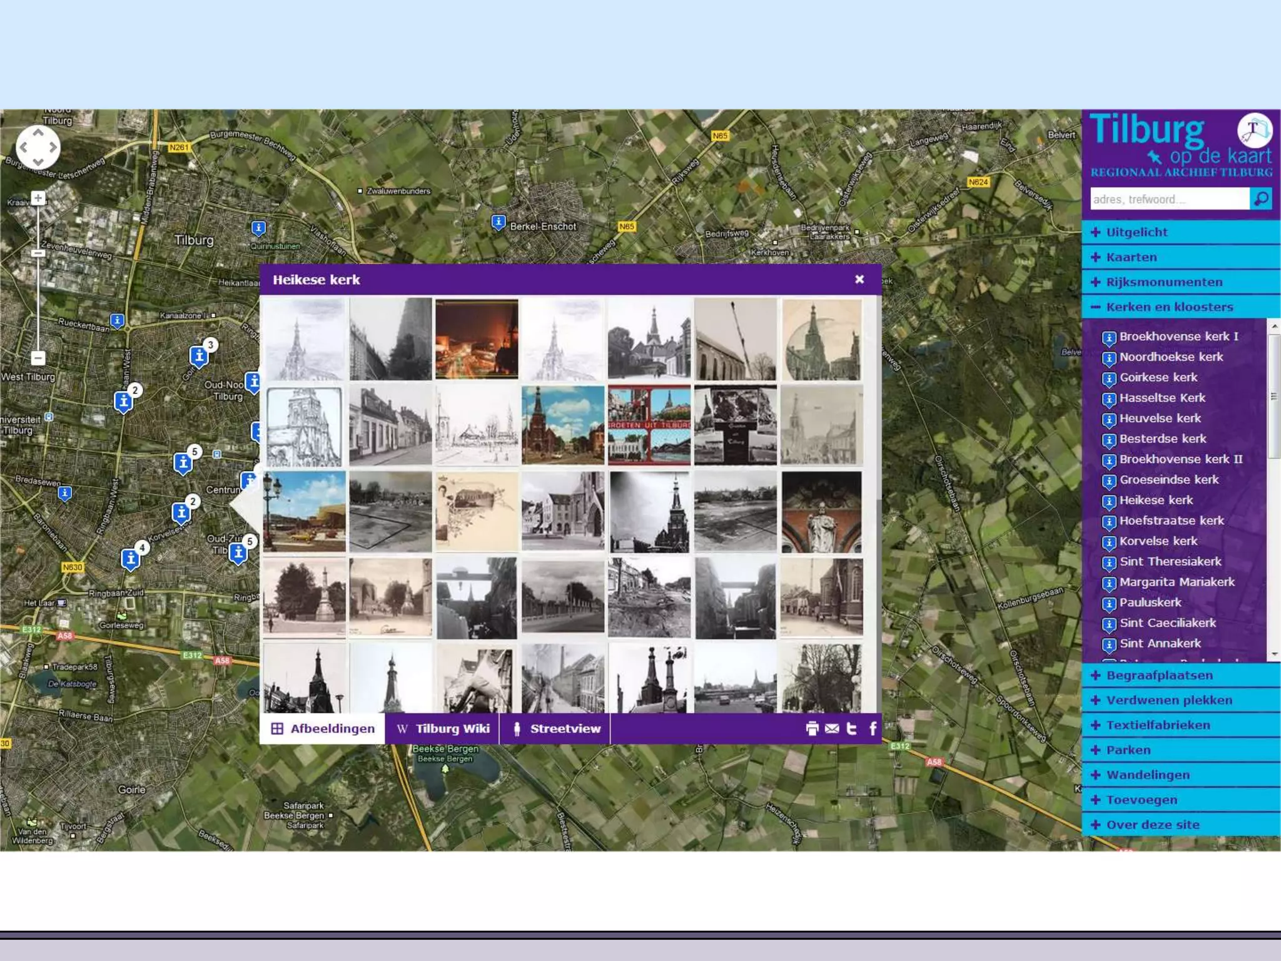This screenshot has width=1281, height=961.
Task: Close the Heikese kerk popup
Action: (859, 279)
